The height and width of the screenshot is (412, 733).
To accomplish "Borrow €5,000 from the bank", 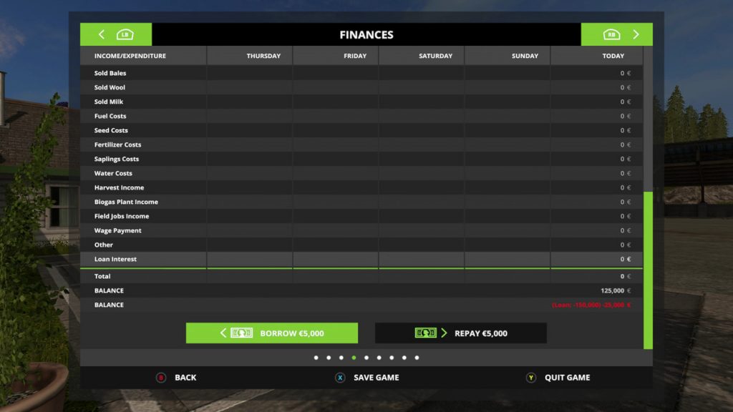I will tap(272, 333).
